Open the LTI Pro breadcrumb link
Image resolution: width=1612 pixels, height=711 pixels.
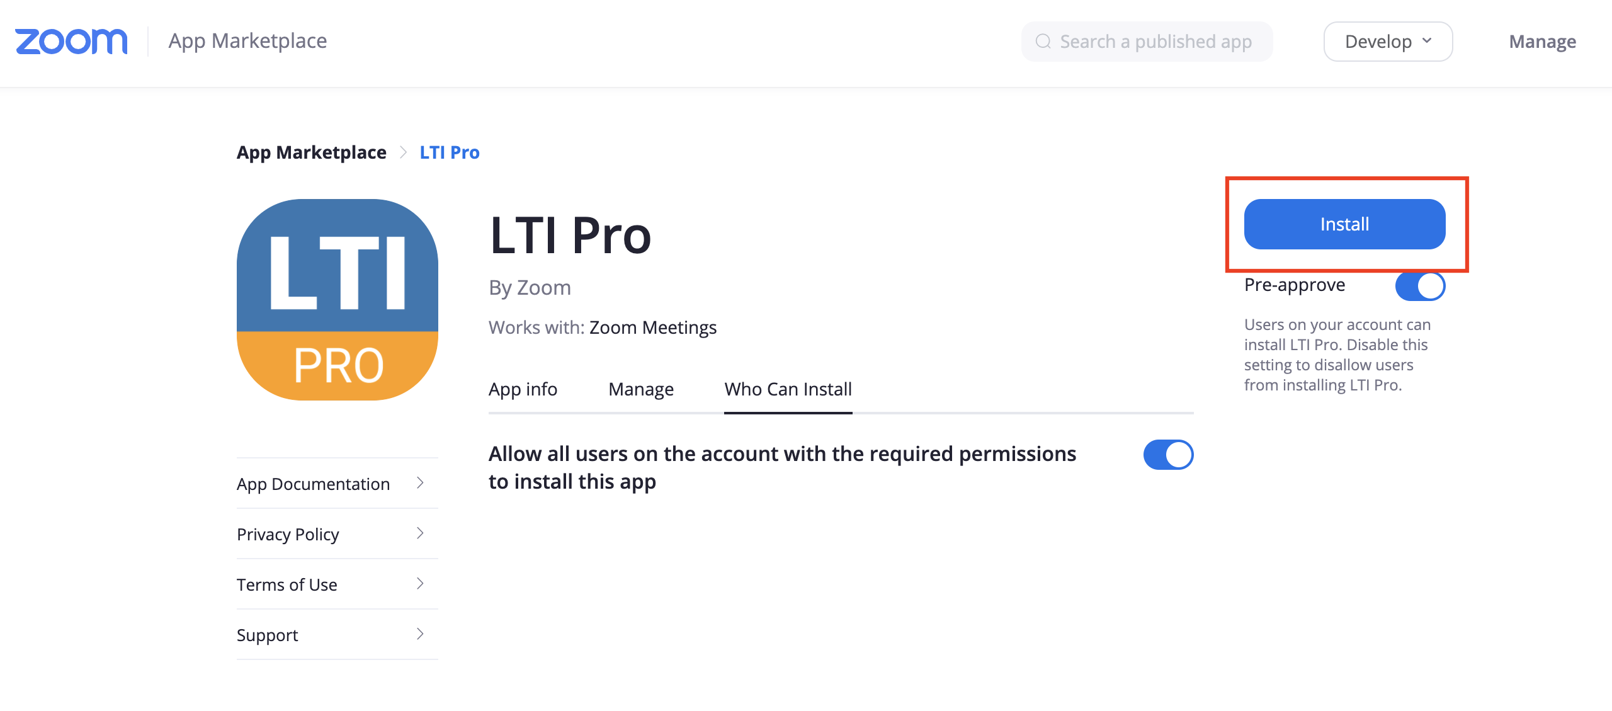[450, 152]
